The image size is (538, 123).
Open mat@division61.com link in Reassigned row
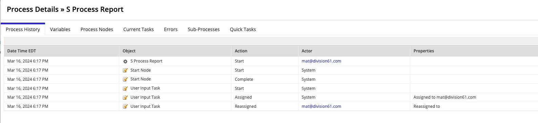tap(321, 106)
